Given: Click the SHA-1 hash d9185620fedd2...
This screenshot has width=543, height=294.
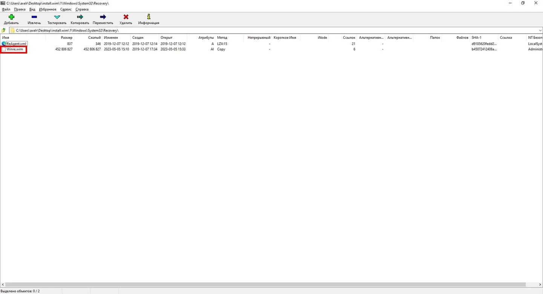Looking at the screenshot, I should (484, 44).
